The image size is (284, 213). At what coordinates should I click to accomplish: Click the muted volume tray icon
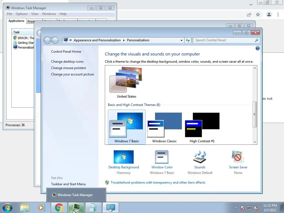point(256,208)
